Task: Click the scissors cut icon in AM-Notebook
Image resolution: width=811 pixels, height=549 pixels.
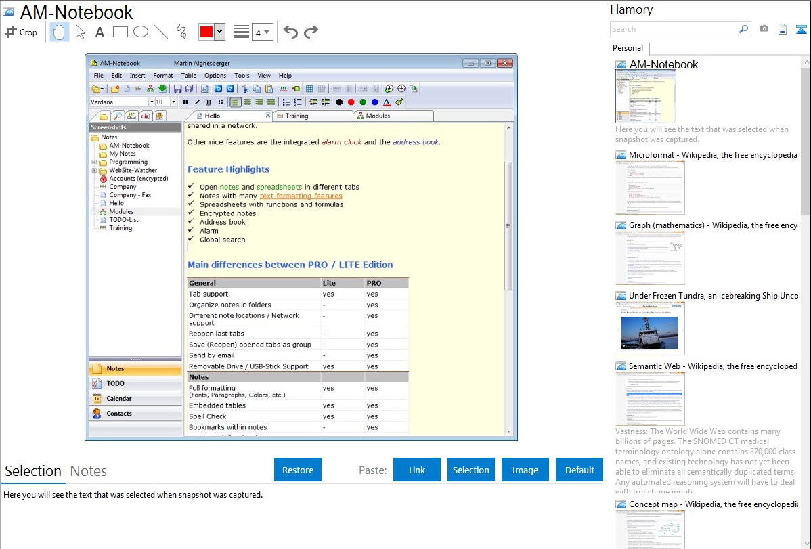Action: [x=245, y=89]
